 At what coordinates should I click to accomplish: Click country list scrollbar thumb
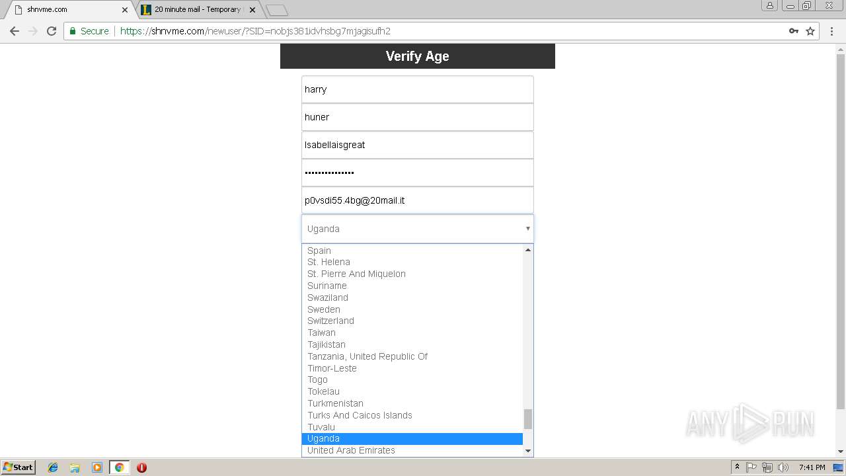point(527,419)
